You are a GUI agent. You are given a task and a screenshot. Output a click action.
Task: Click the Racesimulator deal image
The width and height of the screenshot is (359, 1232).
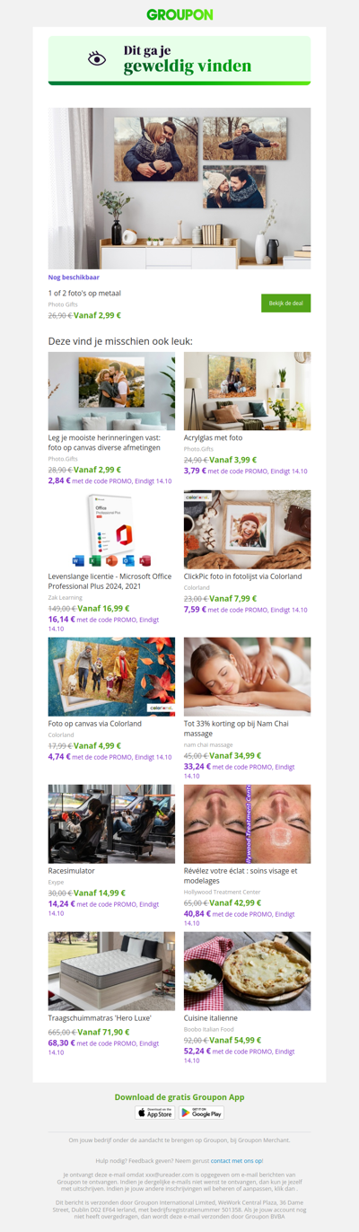pyautogui.click(x=111, y=824)
